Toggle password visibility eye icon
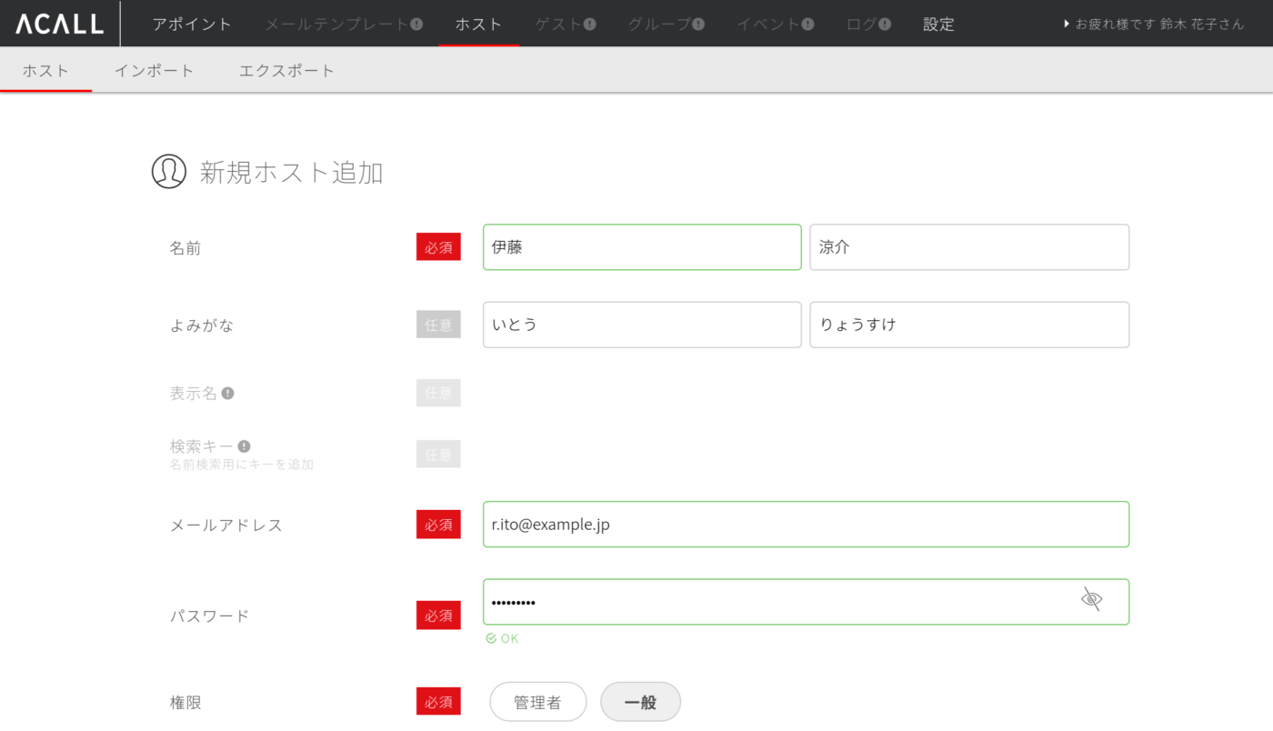 pos(1091,599)
